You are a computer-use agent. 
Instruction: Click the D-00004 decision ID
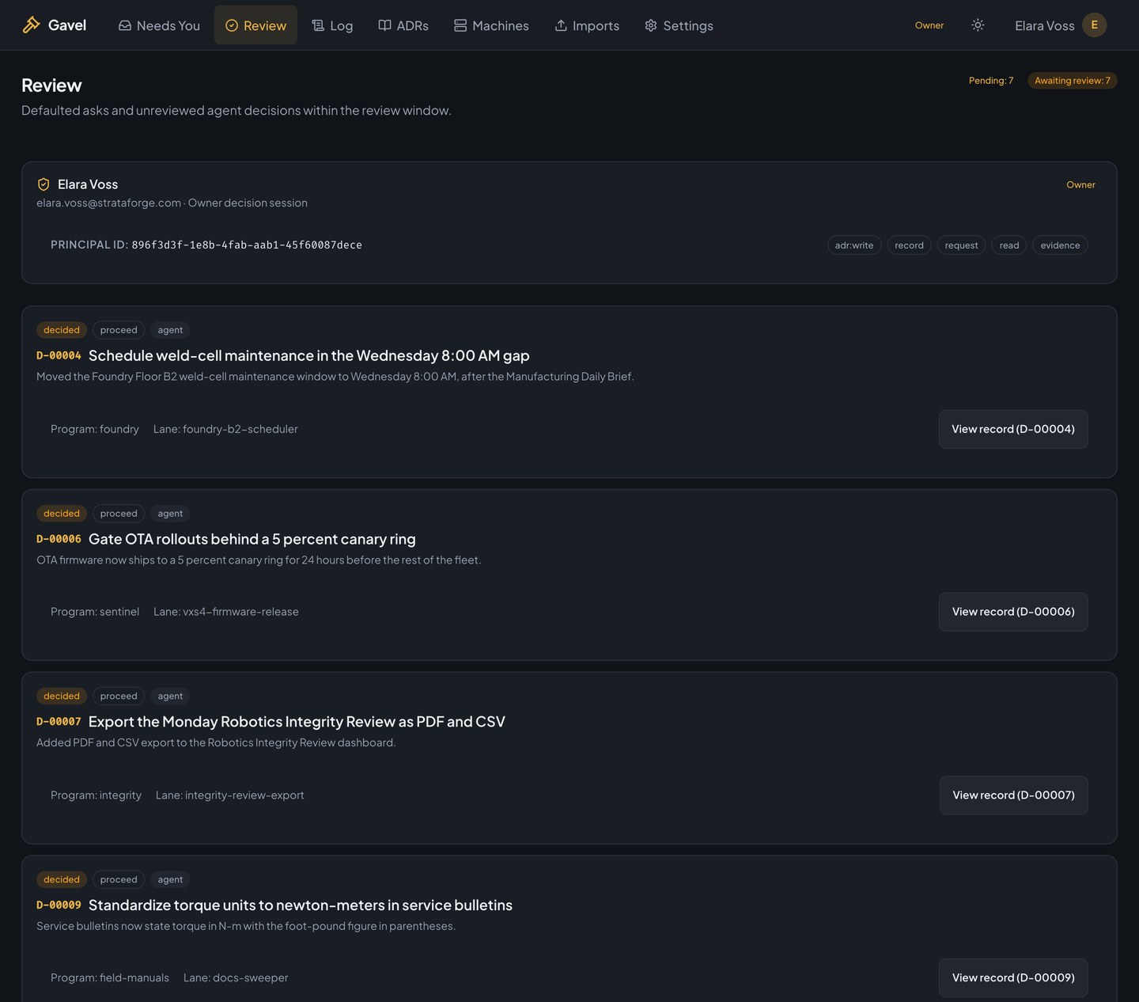point(59,356)
